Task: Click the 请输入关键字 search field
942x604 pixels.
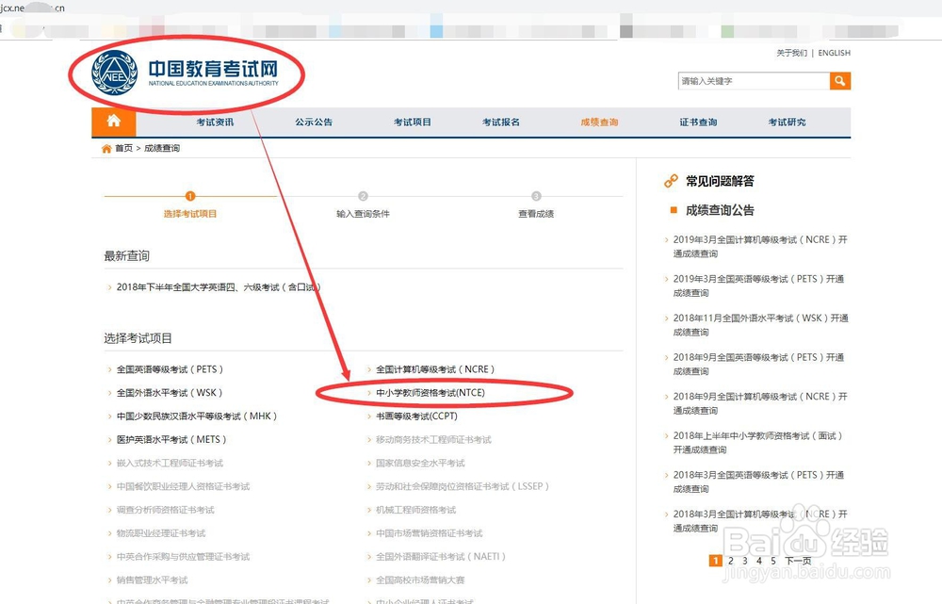Action: (x=749, y=81)
